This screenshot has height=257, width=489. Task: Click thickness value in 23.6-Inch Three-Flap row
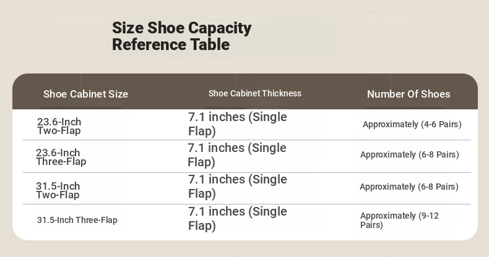tap(237, 154)
